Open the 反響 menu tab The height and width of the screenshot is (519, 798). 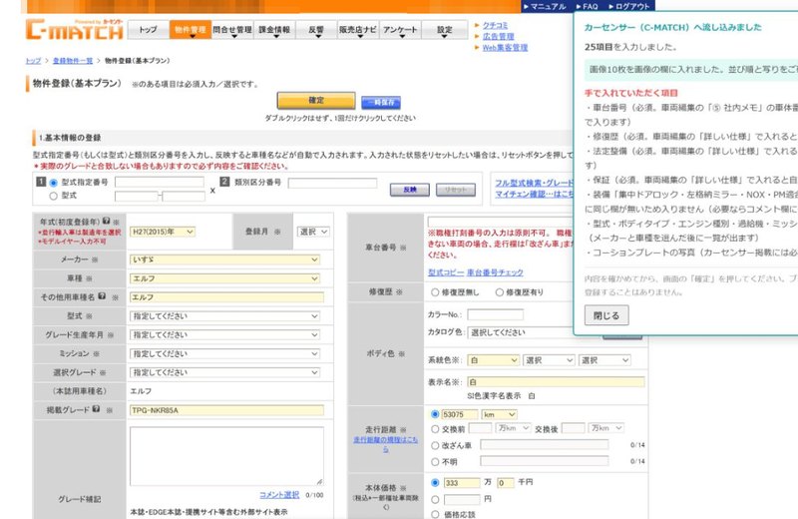[316, 30]
